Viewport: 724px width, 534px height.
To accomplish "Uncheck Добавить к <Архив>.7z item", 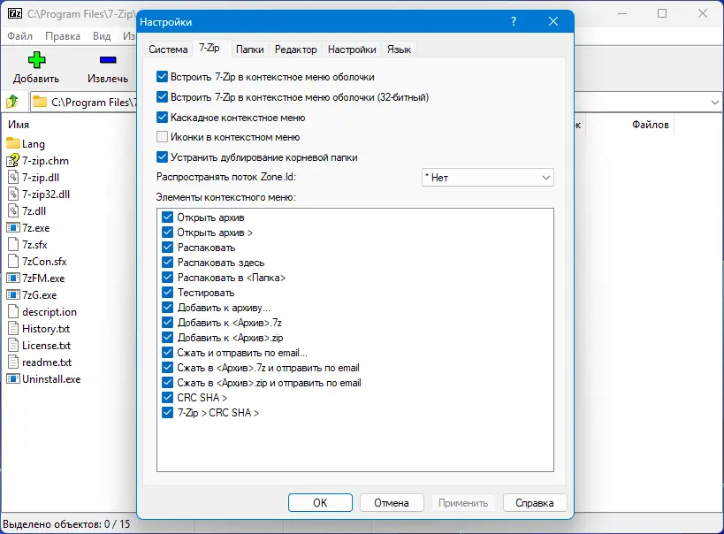I will [168, 323].
